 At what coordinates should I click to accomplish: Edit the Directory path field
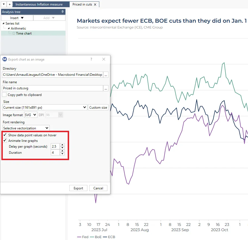point(52,75)
